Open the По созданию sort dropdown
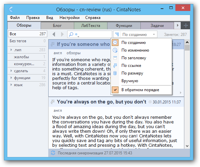This screenshot has width=200, height=167. point(135,34)
